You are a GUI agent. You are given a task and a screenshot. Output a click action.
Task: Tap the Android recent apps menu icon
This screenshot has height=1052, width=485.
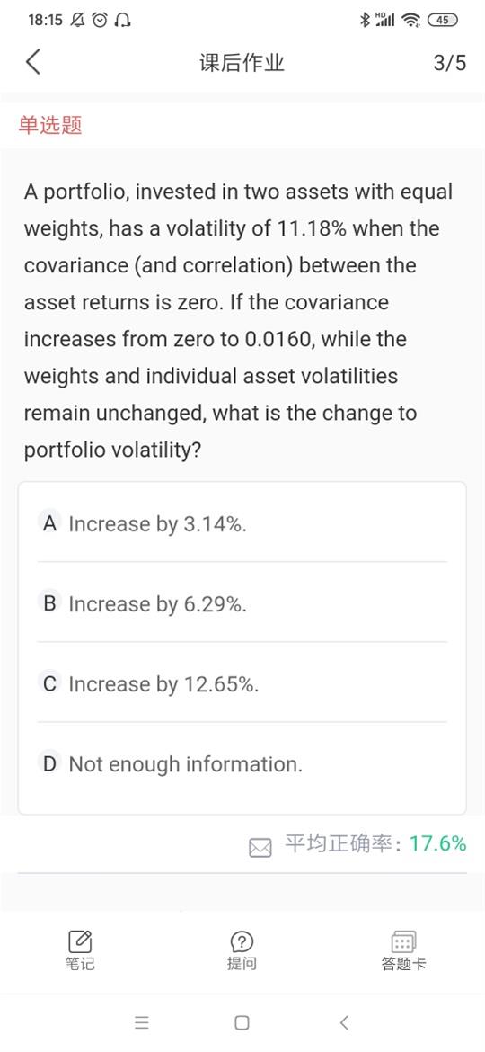[141, 1022]
